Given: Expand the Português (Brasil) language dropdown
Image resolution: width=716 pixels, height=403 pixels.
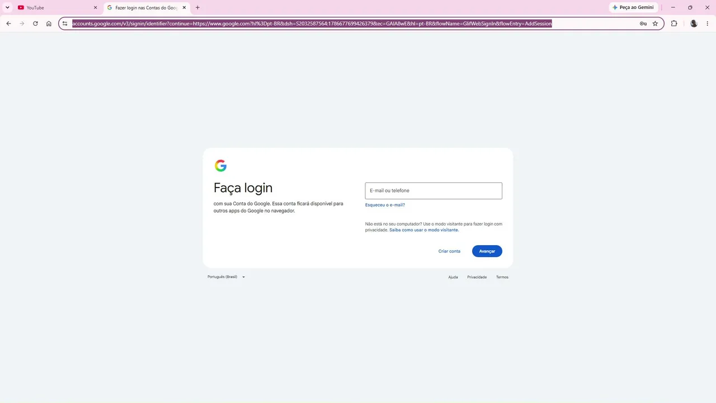Looking at the screenshot, I should pos(227,277).
